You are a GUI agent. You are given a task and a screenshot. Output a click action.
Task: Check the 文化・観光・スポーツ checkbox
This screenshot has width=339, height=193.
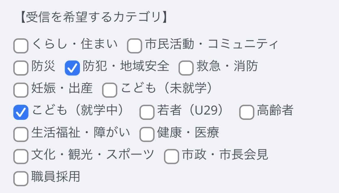21,156
